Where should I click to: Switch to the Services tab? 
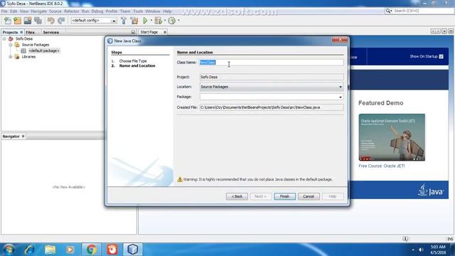point(50,32)
